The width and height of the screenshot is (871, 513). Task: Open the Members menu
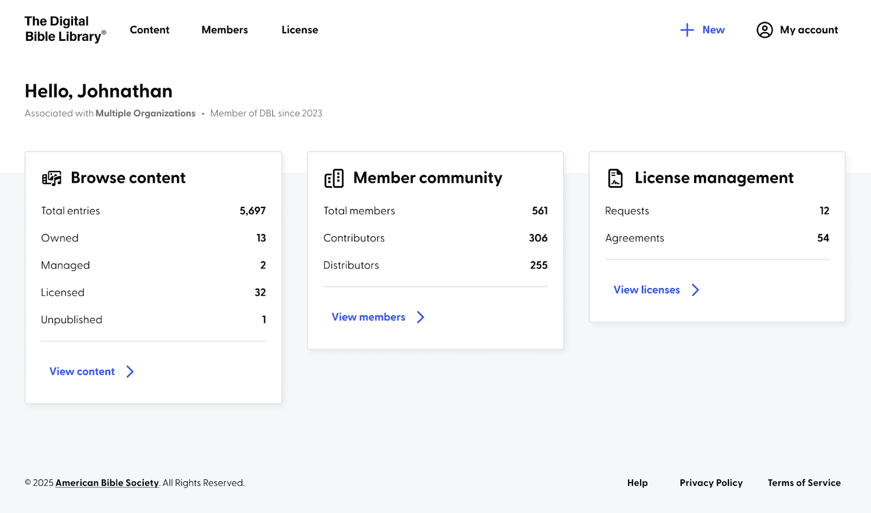[x=225, y=30]
